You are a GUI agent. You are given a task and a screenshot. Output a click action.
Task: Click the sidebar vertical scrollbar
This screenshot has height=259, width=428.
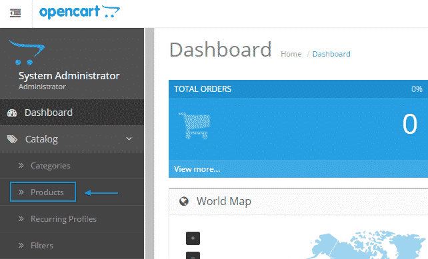tap(149, 143)
